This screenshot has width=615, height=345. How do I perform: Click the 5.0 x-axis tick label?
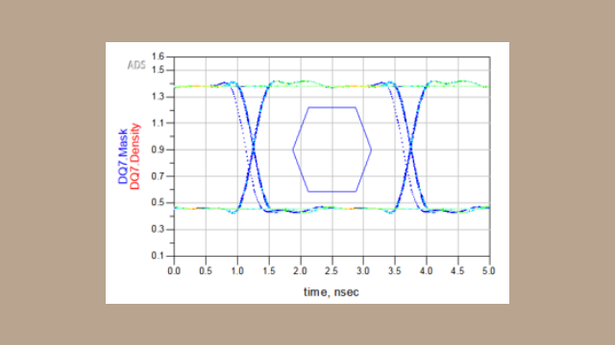(489, 271)
